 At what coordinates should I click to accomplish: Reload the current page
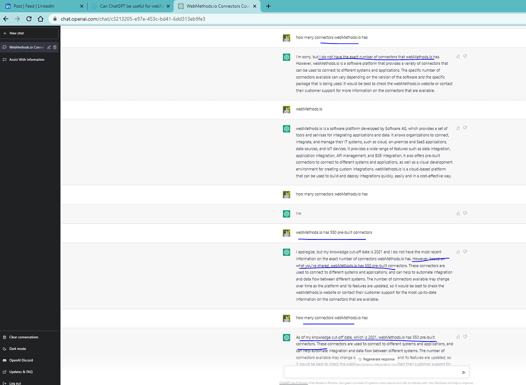pos(29,19)
